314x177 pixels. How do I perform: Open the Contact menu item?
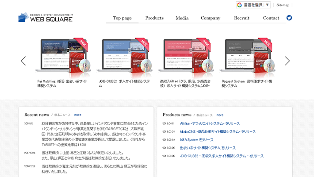point(271,18)
